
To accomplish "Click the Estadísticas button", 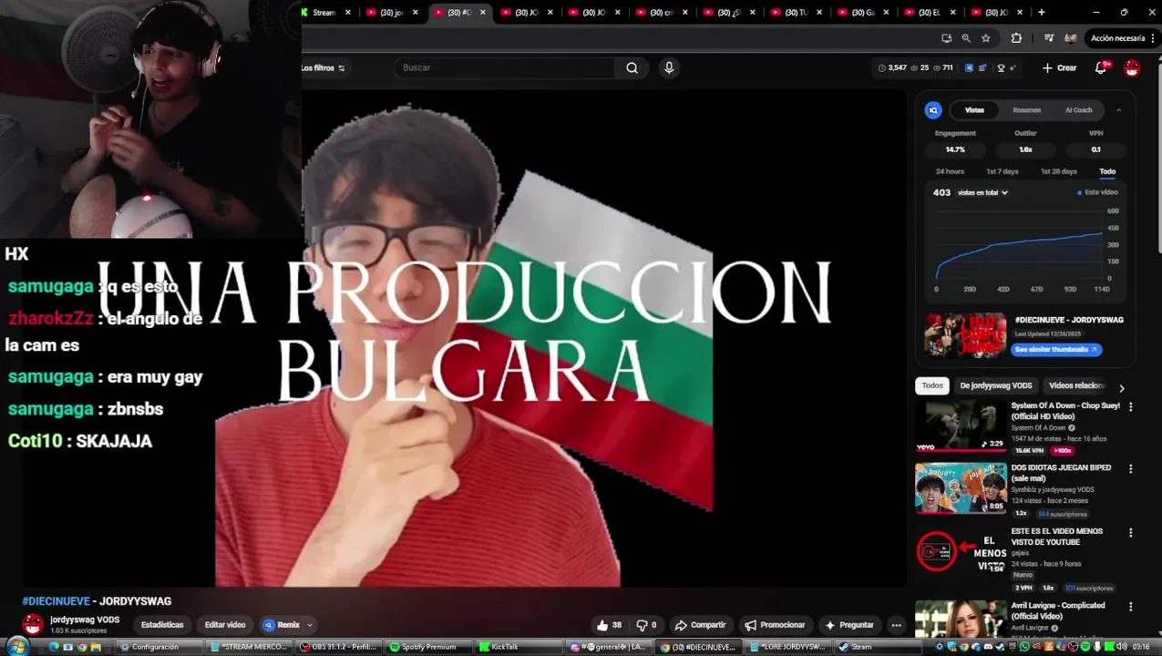I will (162, 625).
